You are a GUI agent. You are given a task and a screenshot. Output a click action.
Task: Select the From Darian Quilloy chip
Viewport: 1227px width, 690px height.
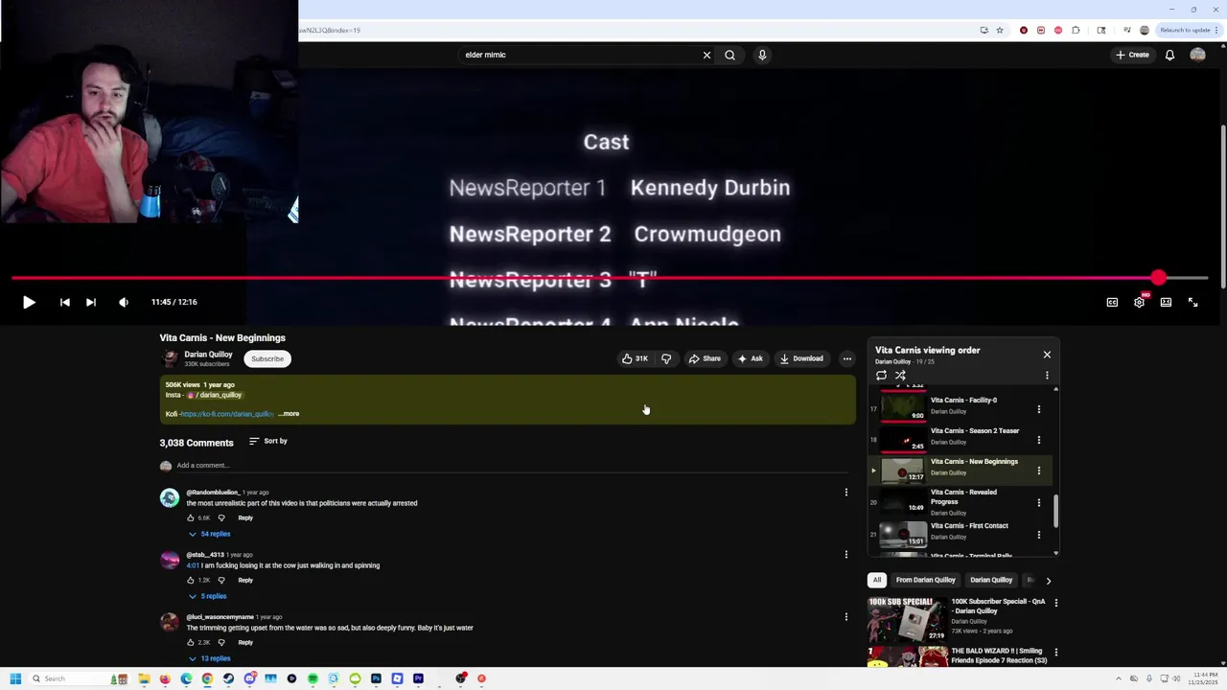point(926,580)
